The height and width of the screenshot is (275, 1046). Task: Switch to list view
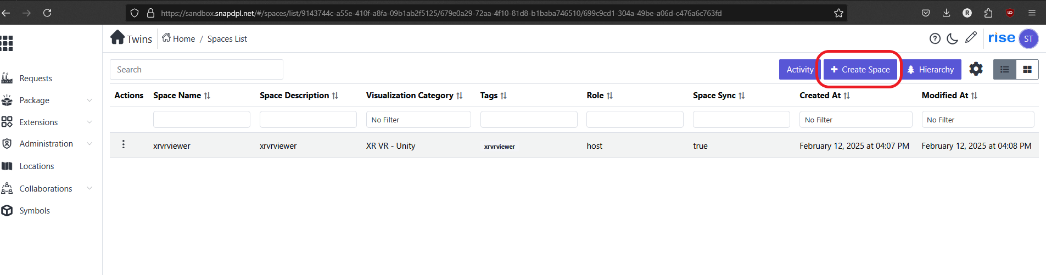point(1005,70)
